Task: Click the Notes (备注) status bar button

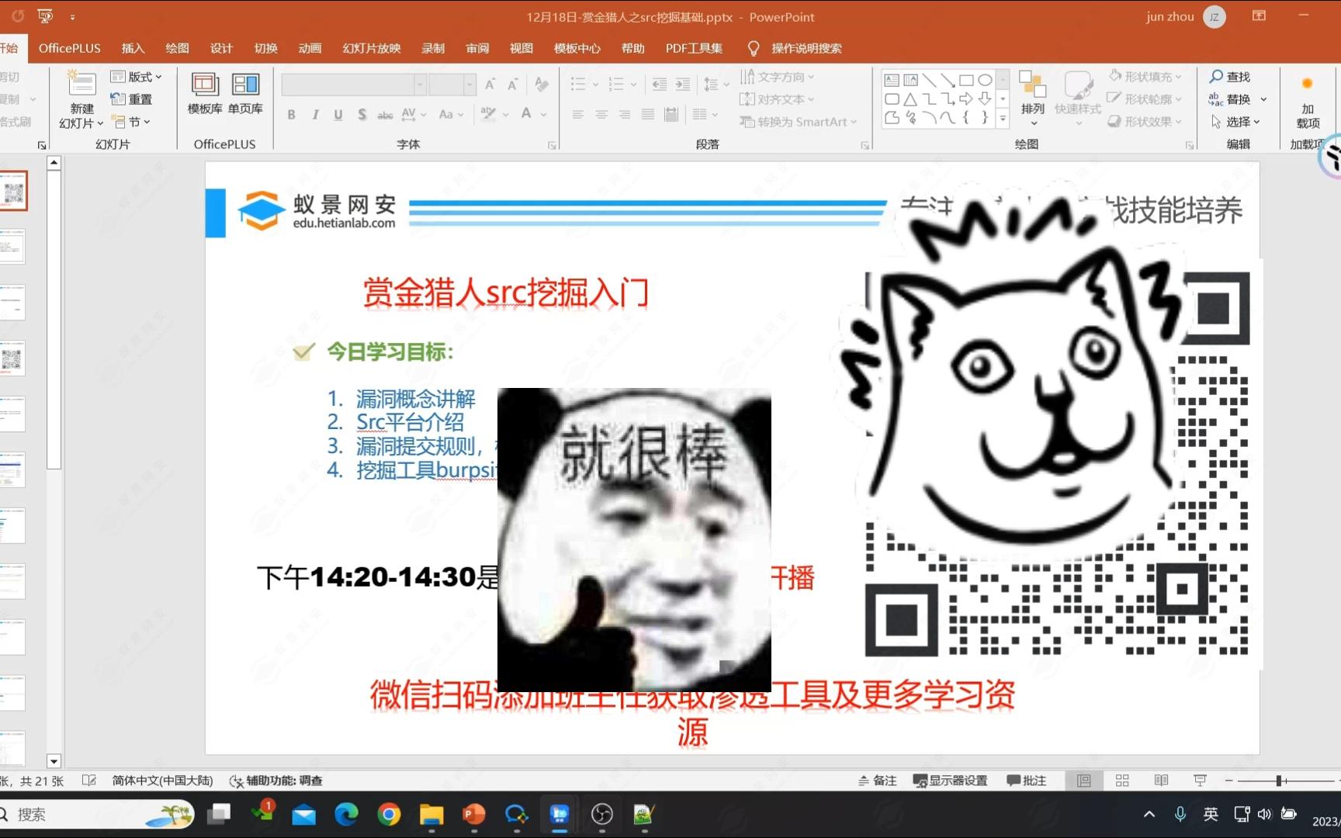Action: (877, 781)
